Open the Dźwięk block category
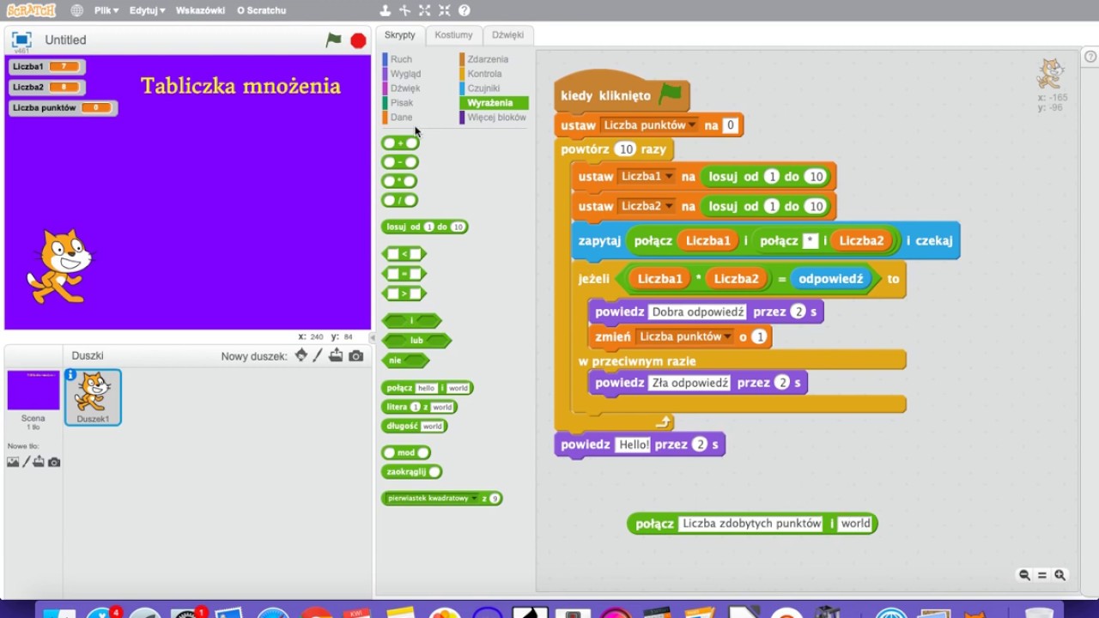The width and height of the screenshot is (1099, 618). pos(405,88)
